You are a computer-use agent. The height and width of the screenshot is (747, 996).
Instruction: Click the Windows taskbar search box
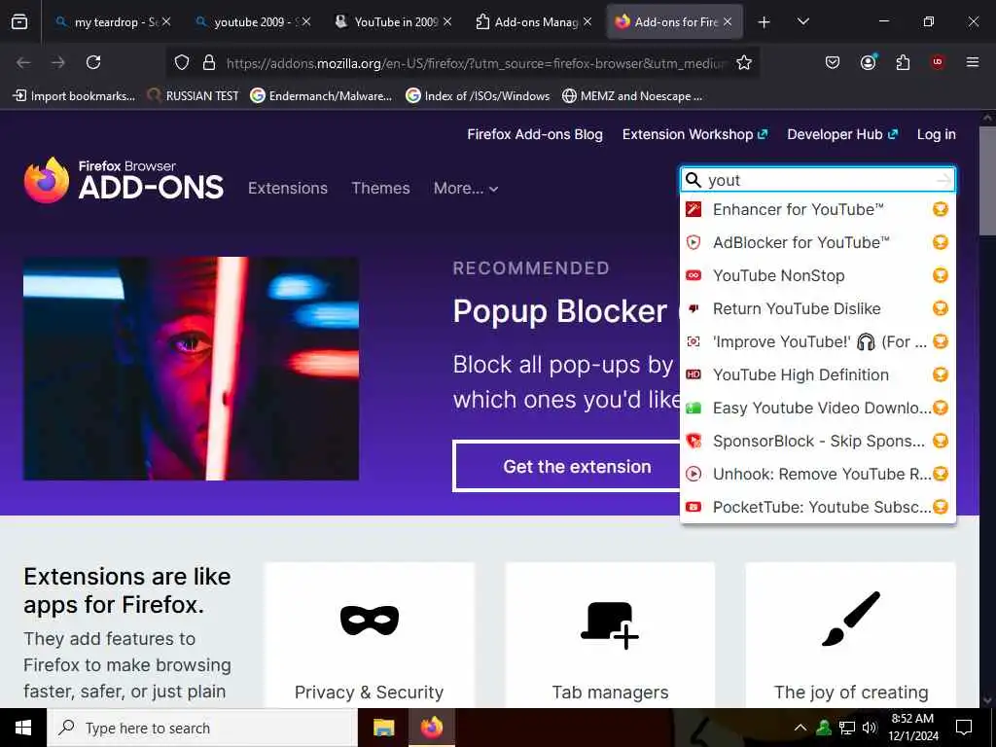202,728
